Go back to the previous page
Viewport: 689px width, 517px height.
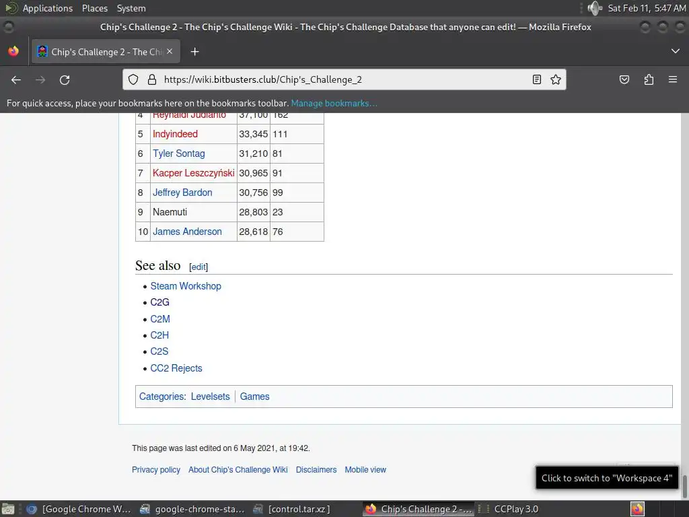pyautogui.click(x=16, y=79)
